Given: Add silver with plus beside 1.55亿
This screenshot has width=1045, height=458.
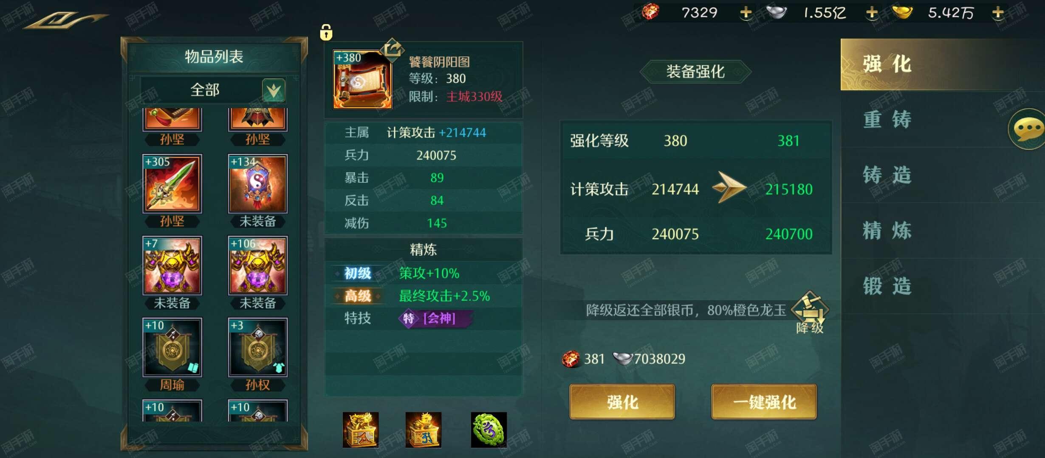Looking at the screenshot, I should (872, 13).
